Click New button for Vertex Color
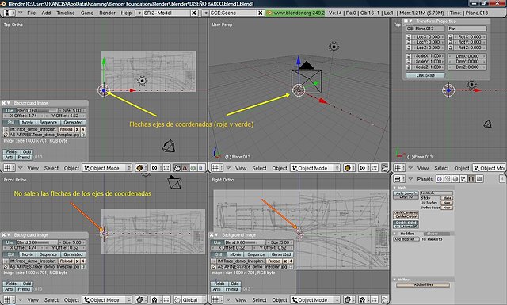This screenshot has height=305, width=507. (447, 208)
